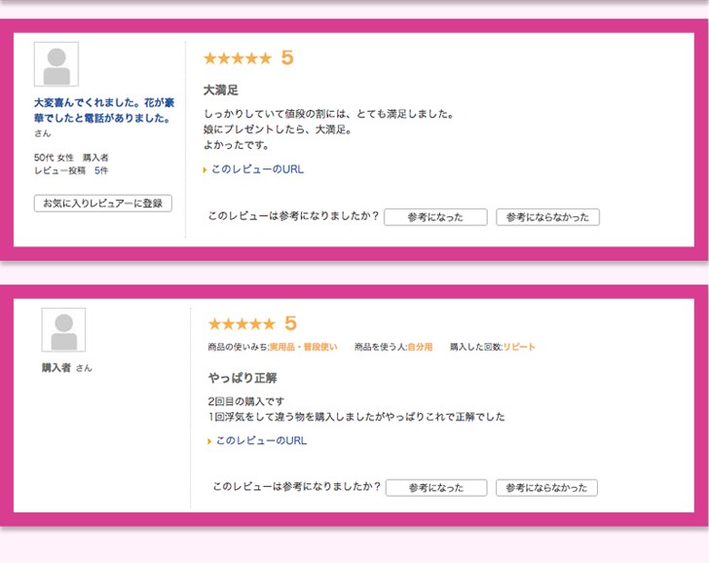The height and width of the screenshot is (563, 709).
Task: Click the 実用品・普段使い tag
Action: (x=304, y=347)
